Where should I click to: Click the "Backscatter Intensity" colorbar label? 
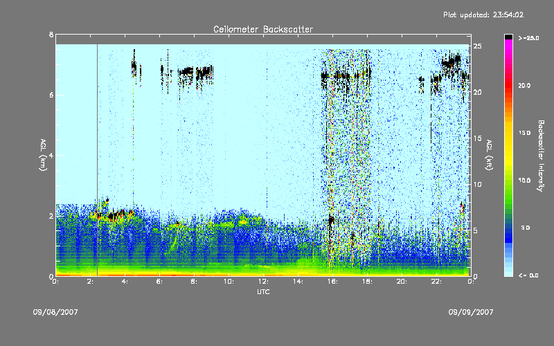541,156
